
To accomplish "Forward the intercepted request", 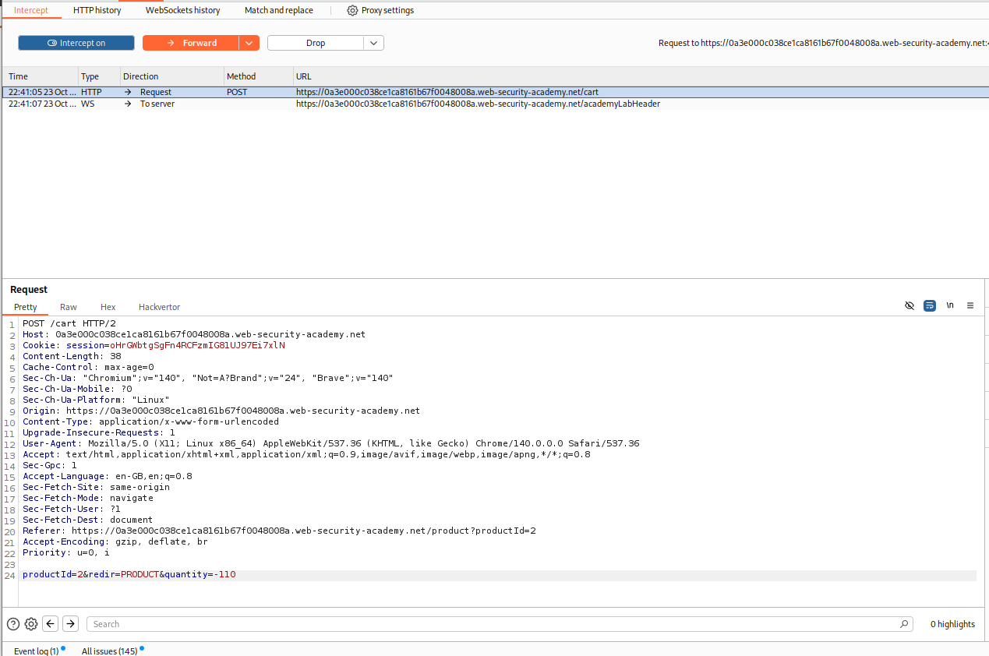I will (191, 43).
